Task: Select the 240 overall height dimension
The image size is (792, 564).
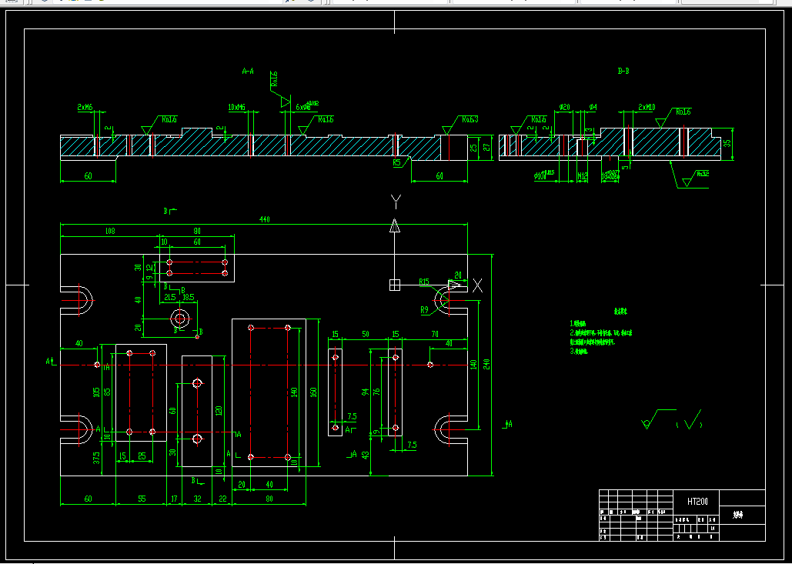Action: tap(487, 365)
